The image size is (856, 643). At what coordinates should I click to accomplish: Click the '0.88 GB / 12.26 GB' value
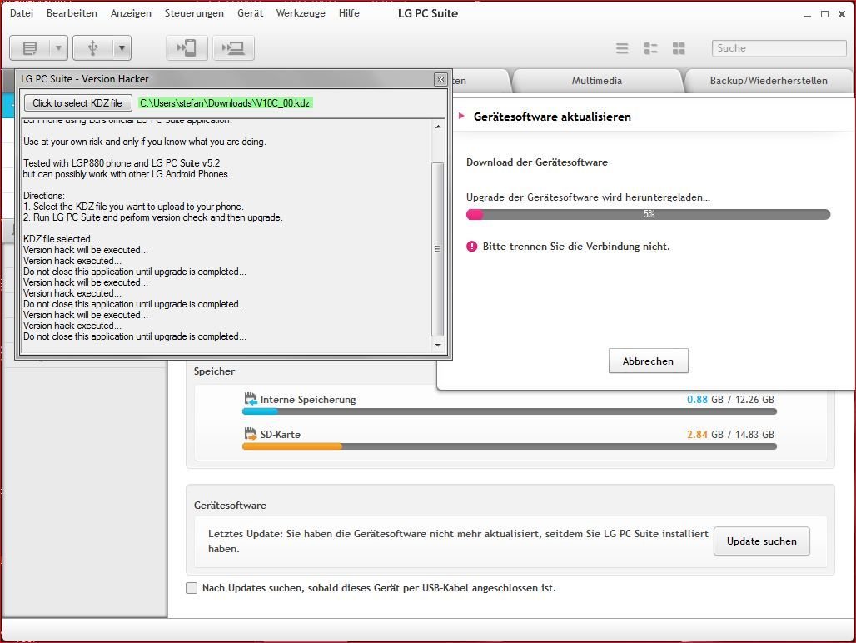[730, 400]
